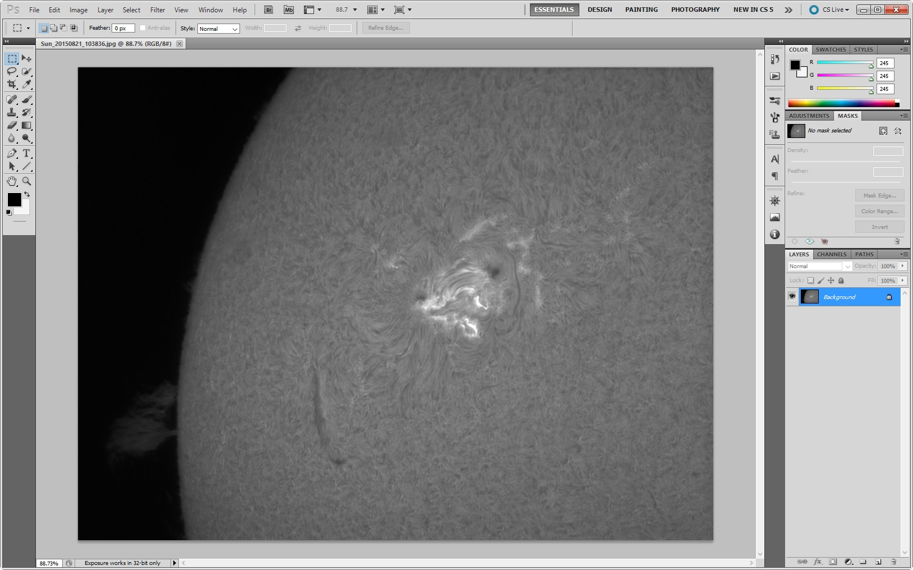
Task: Hide the Background layer with eye icon
Action: pyautogui.click(x=792, y=296)
